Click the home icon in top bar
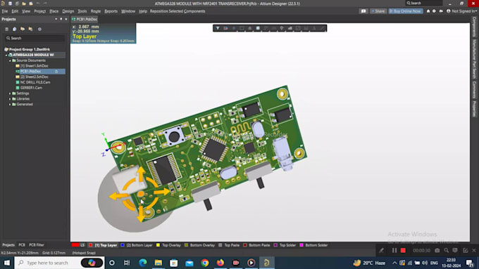The height and width of the screenshot is (269, 479). pos(428,11)
